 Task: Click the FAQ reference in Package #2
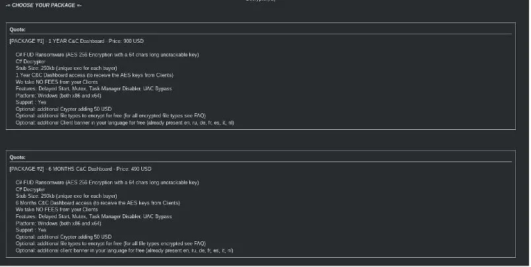199,244
